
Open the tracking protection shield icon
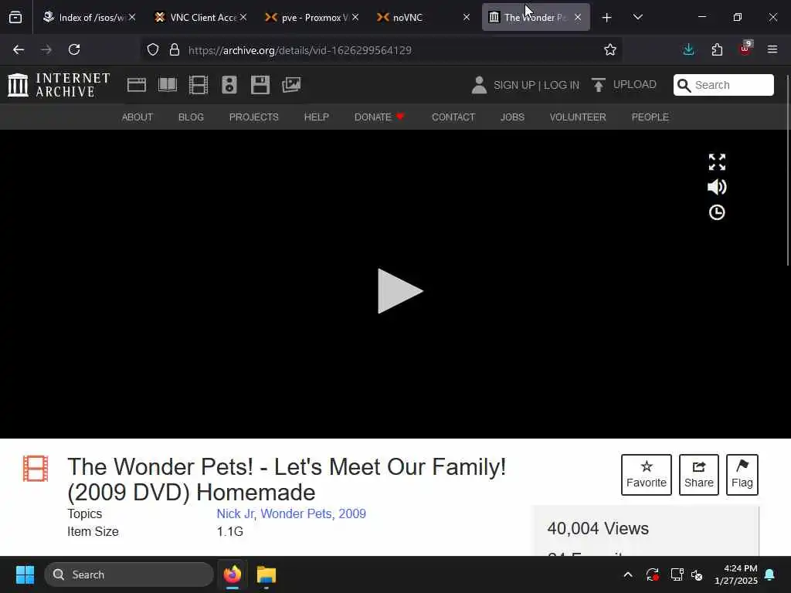click(x=153, y=50)
